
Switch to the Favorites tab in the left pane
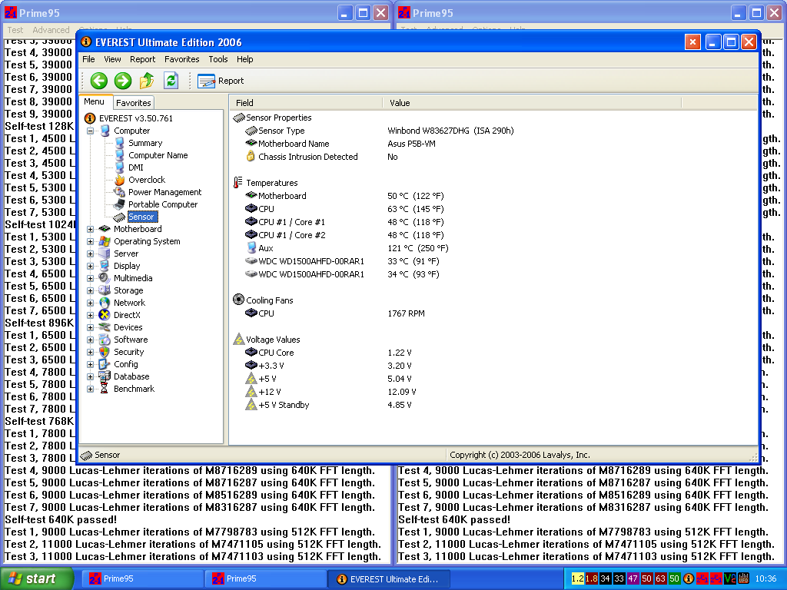point(134,103)
